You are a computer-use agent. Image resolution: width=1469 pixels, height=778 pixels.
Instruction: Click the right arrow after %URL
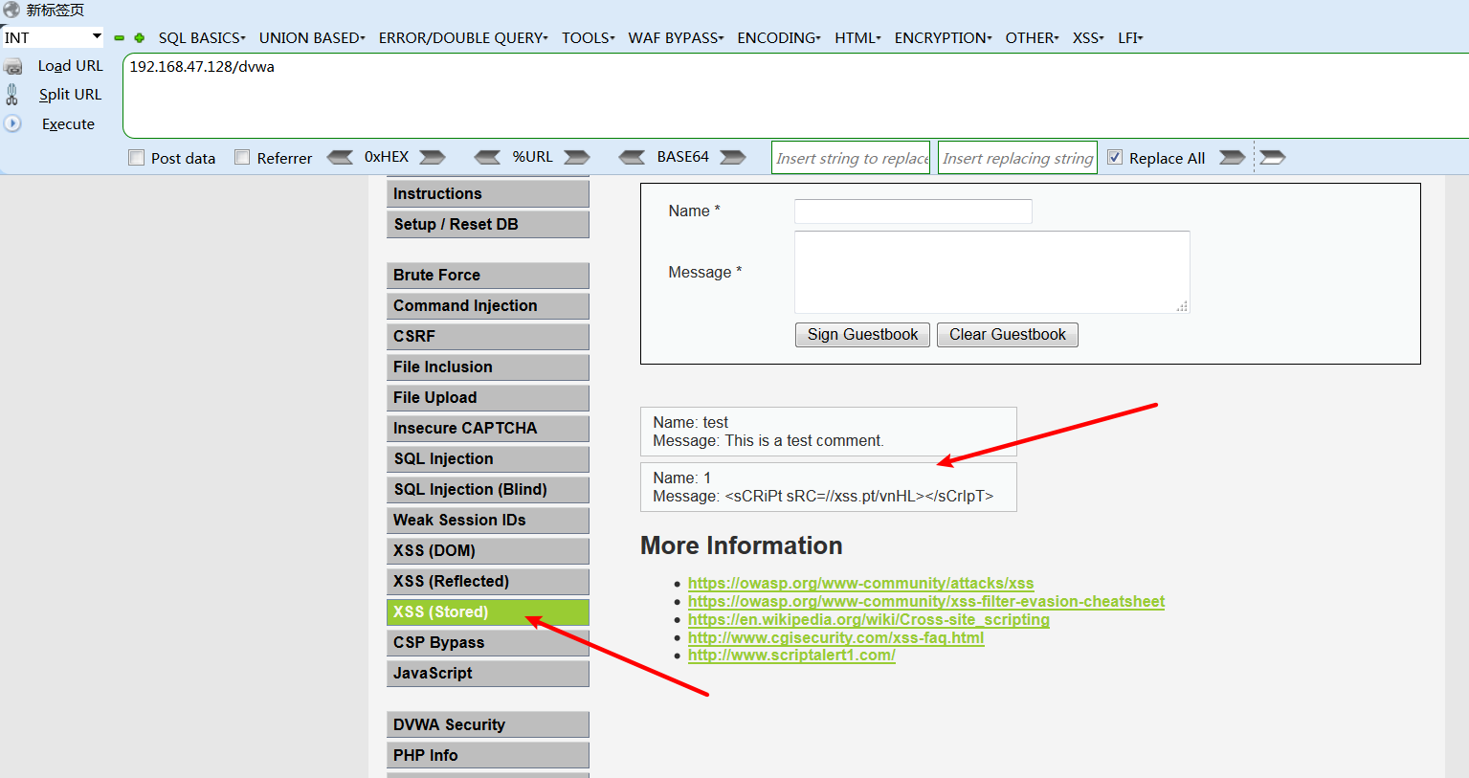[577, 157]
